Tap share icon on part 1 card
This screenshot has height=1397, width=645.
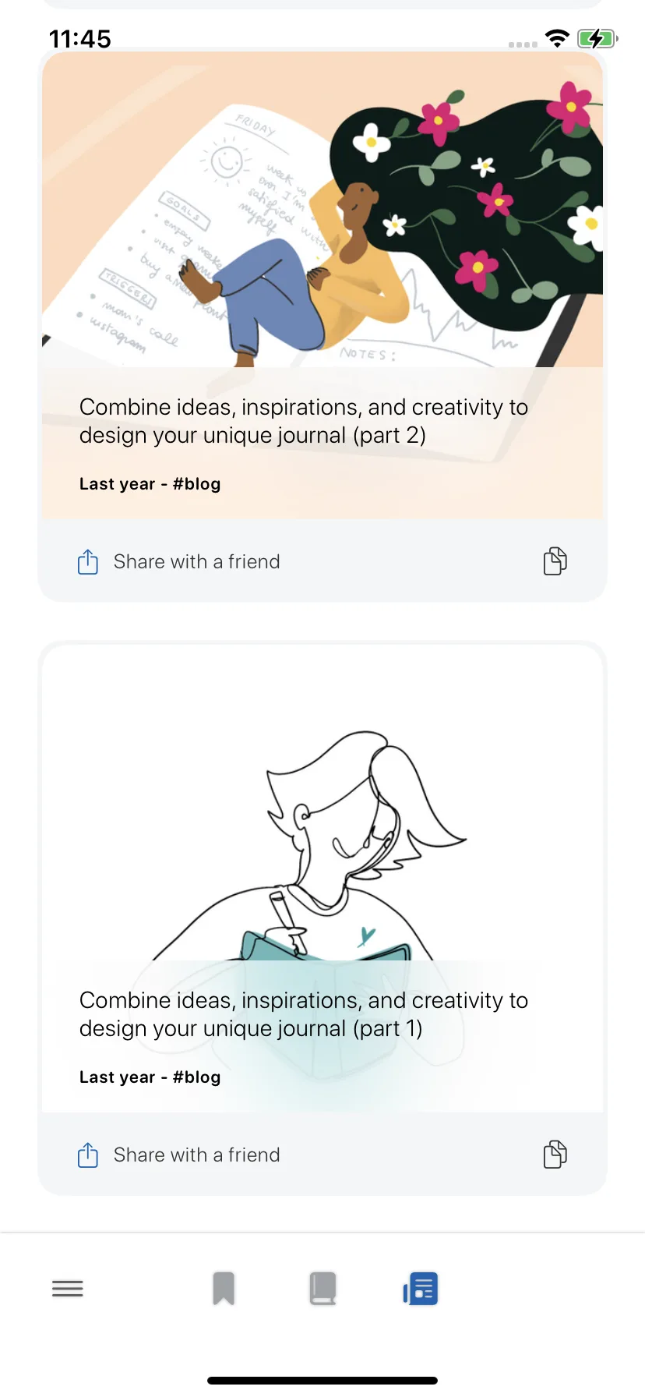(x=88, y=1155)
